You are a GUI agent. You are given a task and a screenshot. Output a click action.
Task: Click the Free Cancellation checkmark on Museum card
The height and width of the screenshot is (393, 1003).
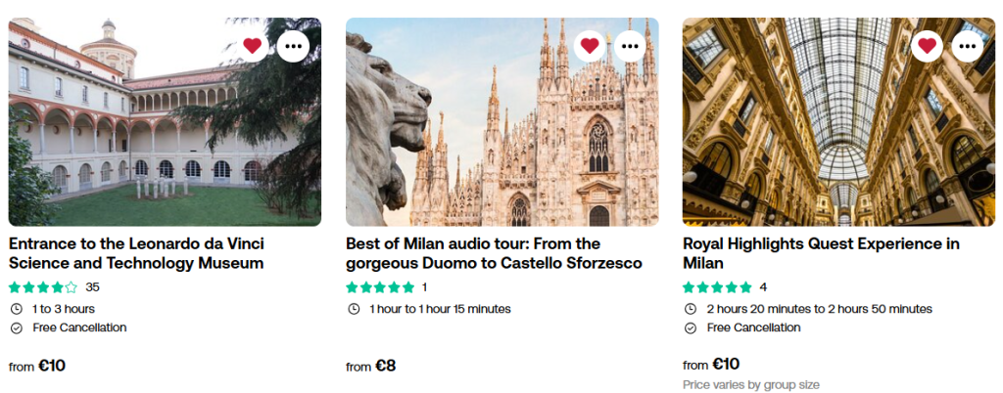16,327
